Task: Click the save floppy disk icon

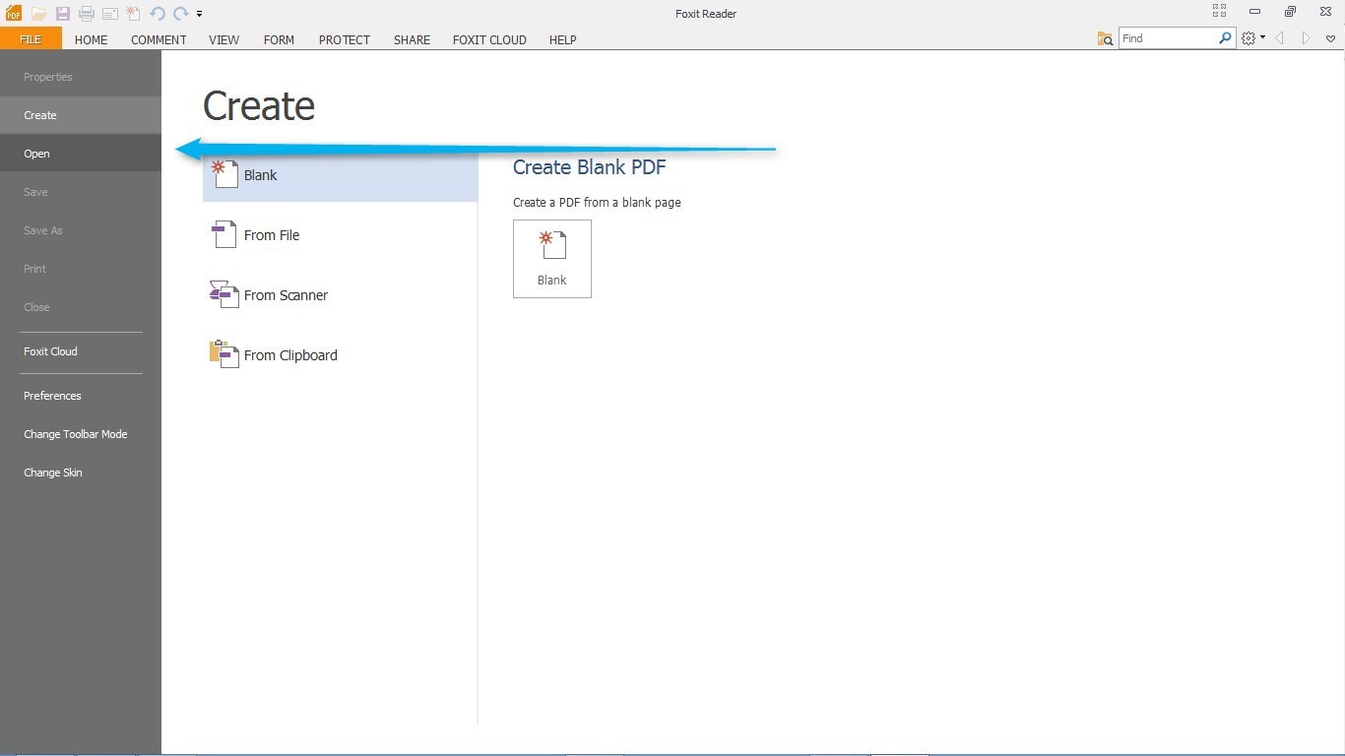Action: (x=63, y=14)
